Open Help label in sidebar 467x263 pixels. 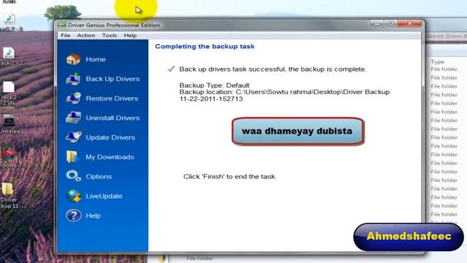tap(93, 216)
